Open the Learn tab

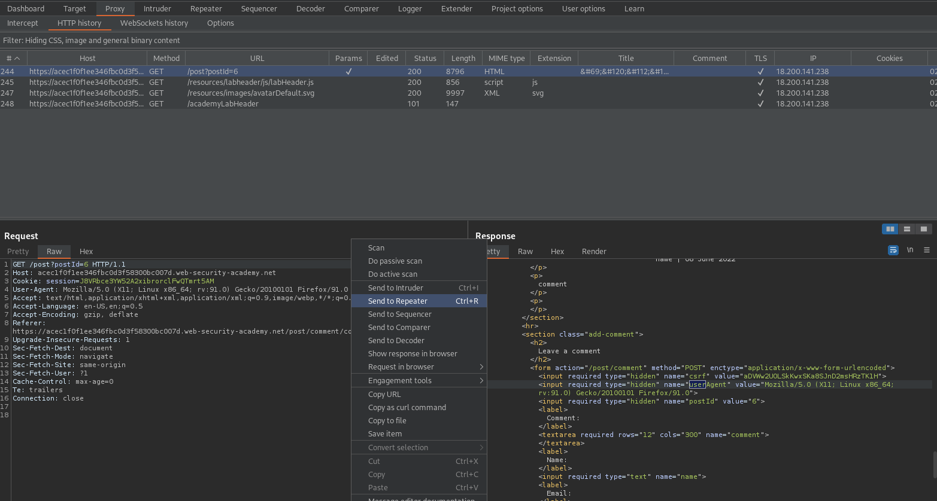[x=635, y=8]
